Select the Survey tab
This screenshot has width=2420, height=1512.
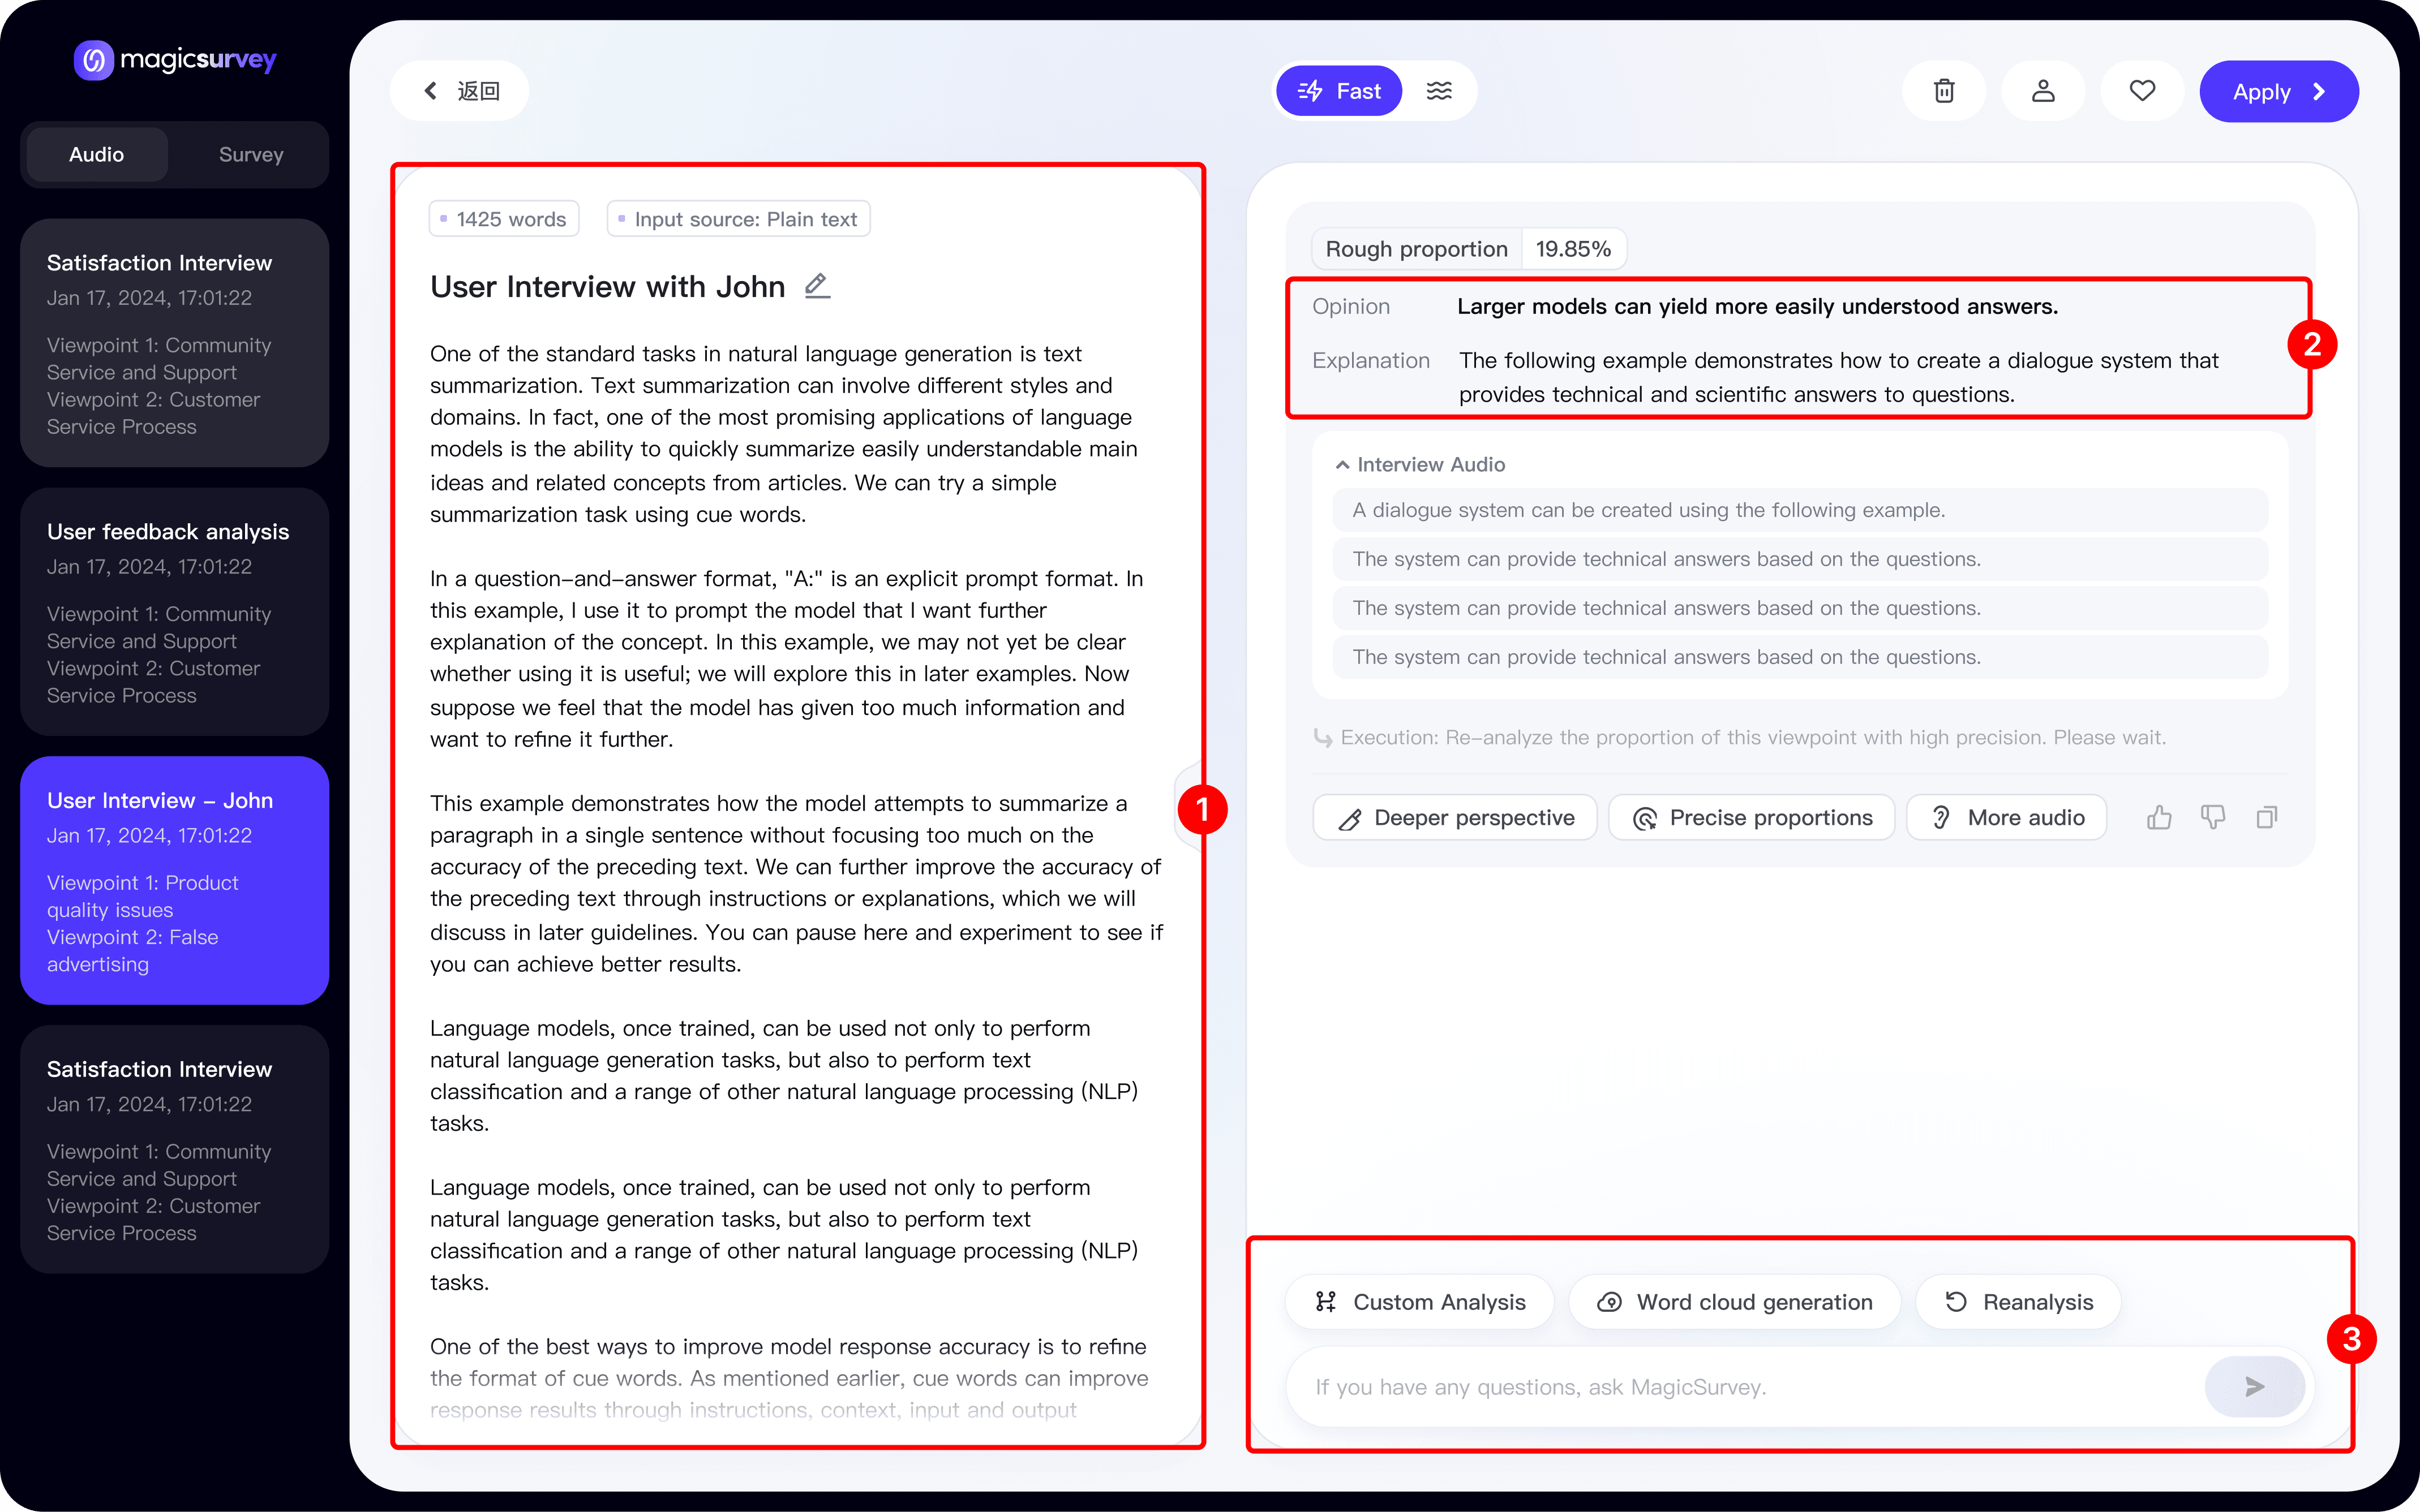point(250,155)
